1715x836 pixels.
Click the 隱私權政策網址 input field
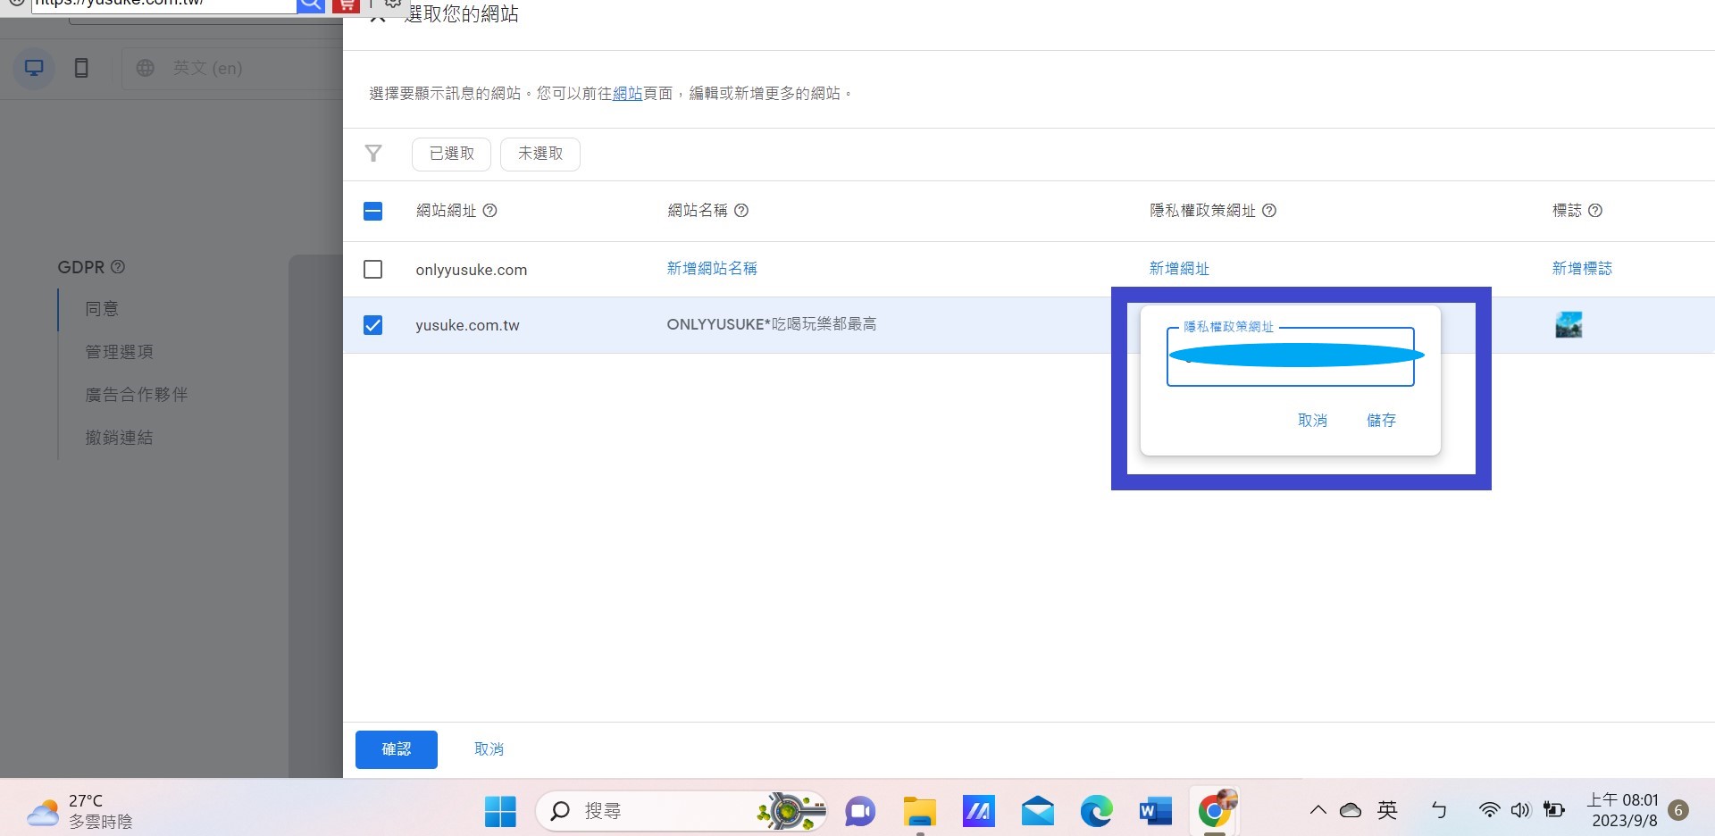1290,355
